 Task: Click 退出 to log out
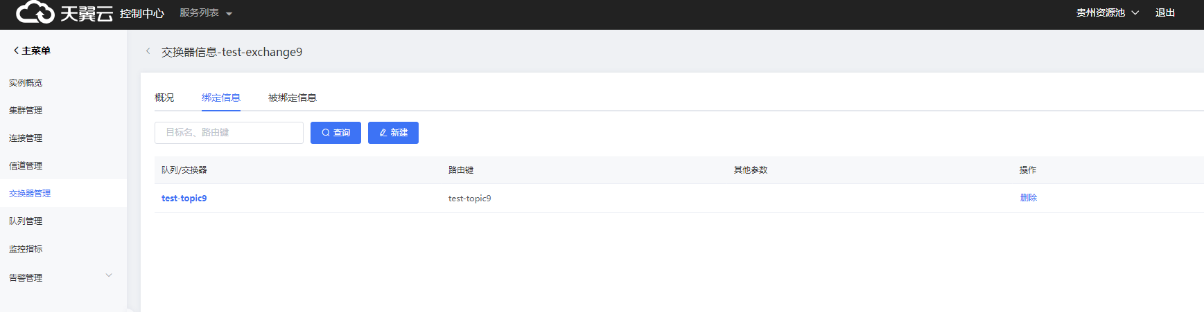pyautogui.click(x=1164, y=13)
